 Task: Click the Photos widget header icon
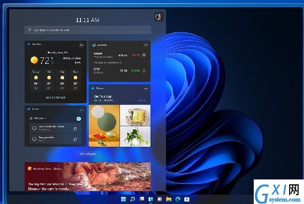click(x=93, y=88)
